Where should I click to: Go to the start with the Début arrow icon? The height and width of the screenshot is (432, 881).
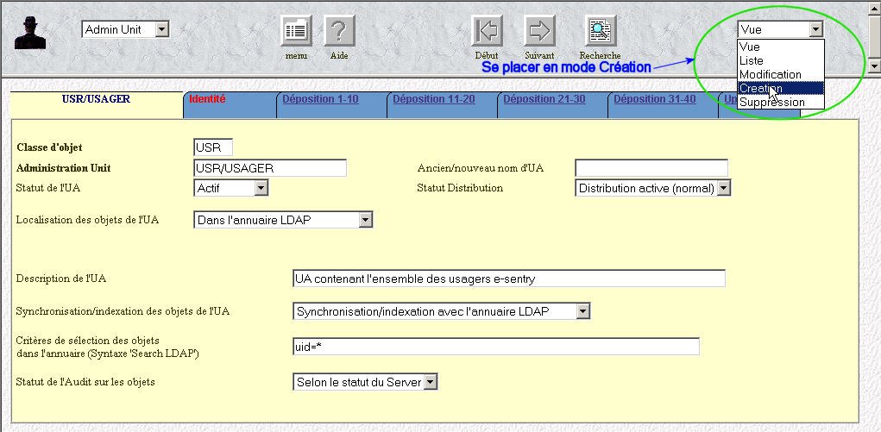coord(487,31)
